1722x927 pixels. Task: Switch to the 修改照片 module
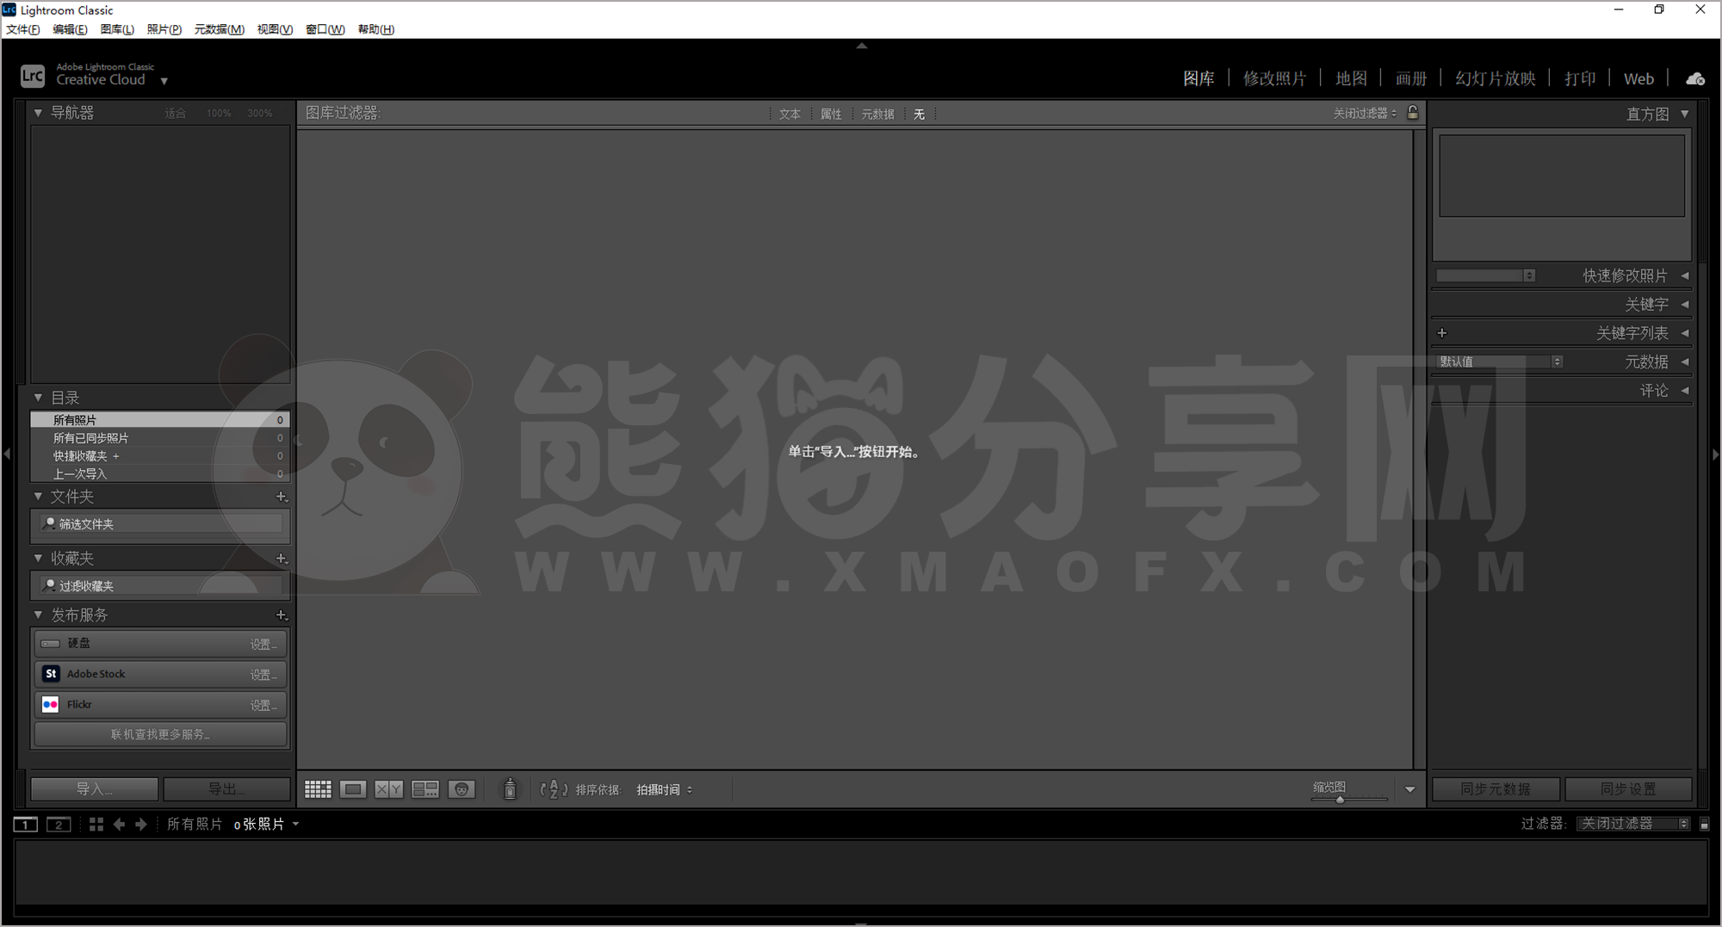(x=1276, y=77)
